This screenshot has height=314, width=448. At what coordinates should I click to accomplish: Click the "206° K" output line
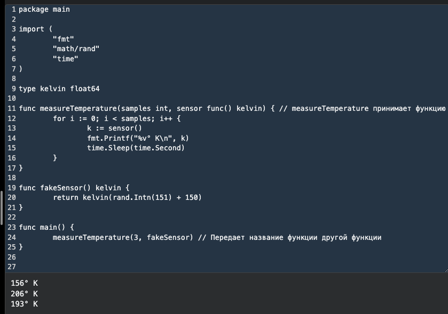tap(25, 294)
